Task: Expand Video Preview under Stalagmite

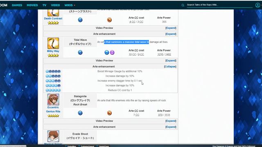Action: 171,121
